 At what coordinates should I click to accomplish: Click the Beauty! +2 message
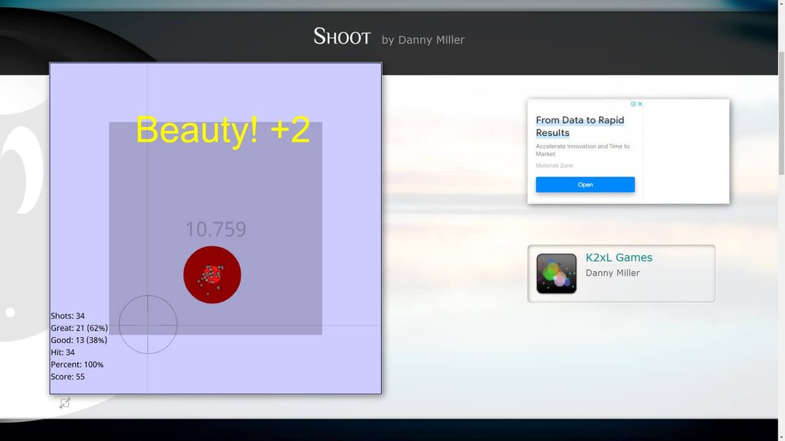(222, 129)
